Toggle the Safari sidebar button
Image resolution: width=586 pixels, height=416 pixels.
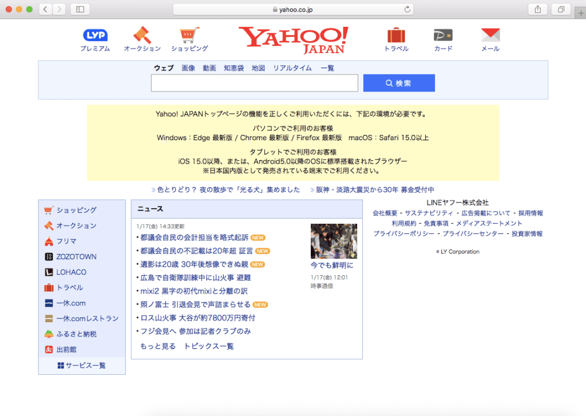point(80,9)
